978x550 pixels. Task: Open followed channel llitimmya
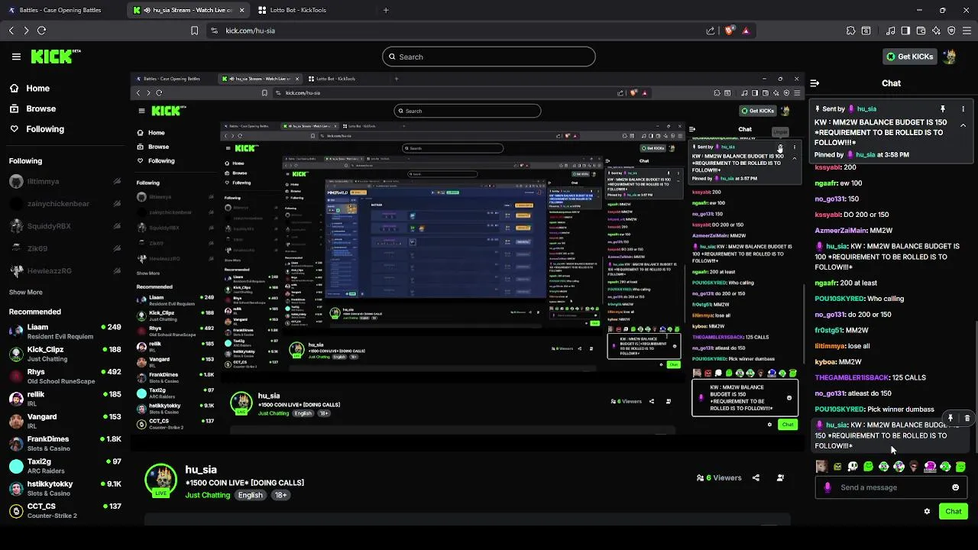click(x=65, y=182)
